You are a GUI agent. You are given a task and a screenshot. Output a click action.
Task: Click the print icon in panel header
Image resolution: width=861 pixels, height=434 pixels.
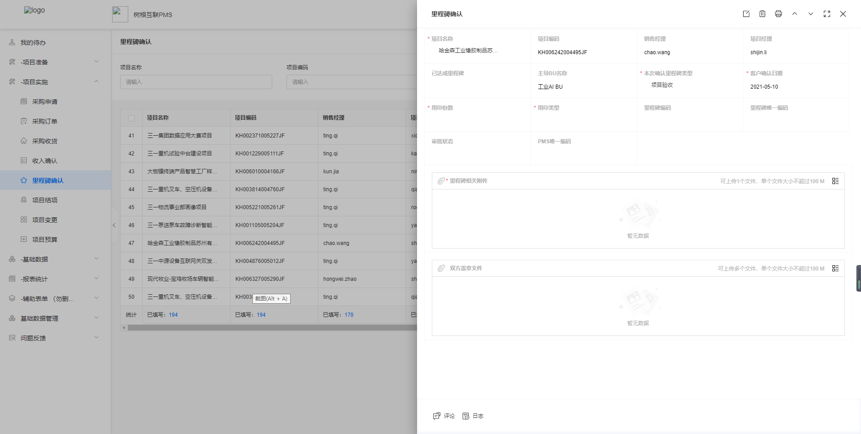778,14
